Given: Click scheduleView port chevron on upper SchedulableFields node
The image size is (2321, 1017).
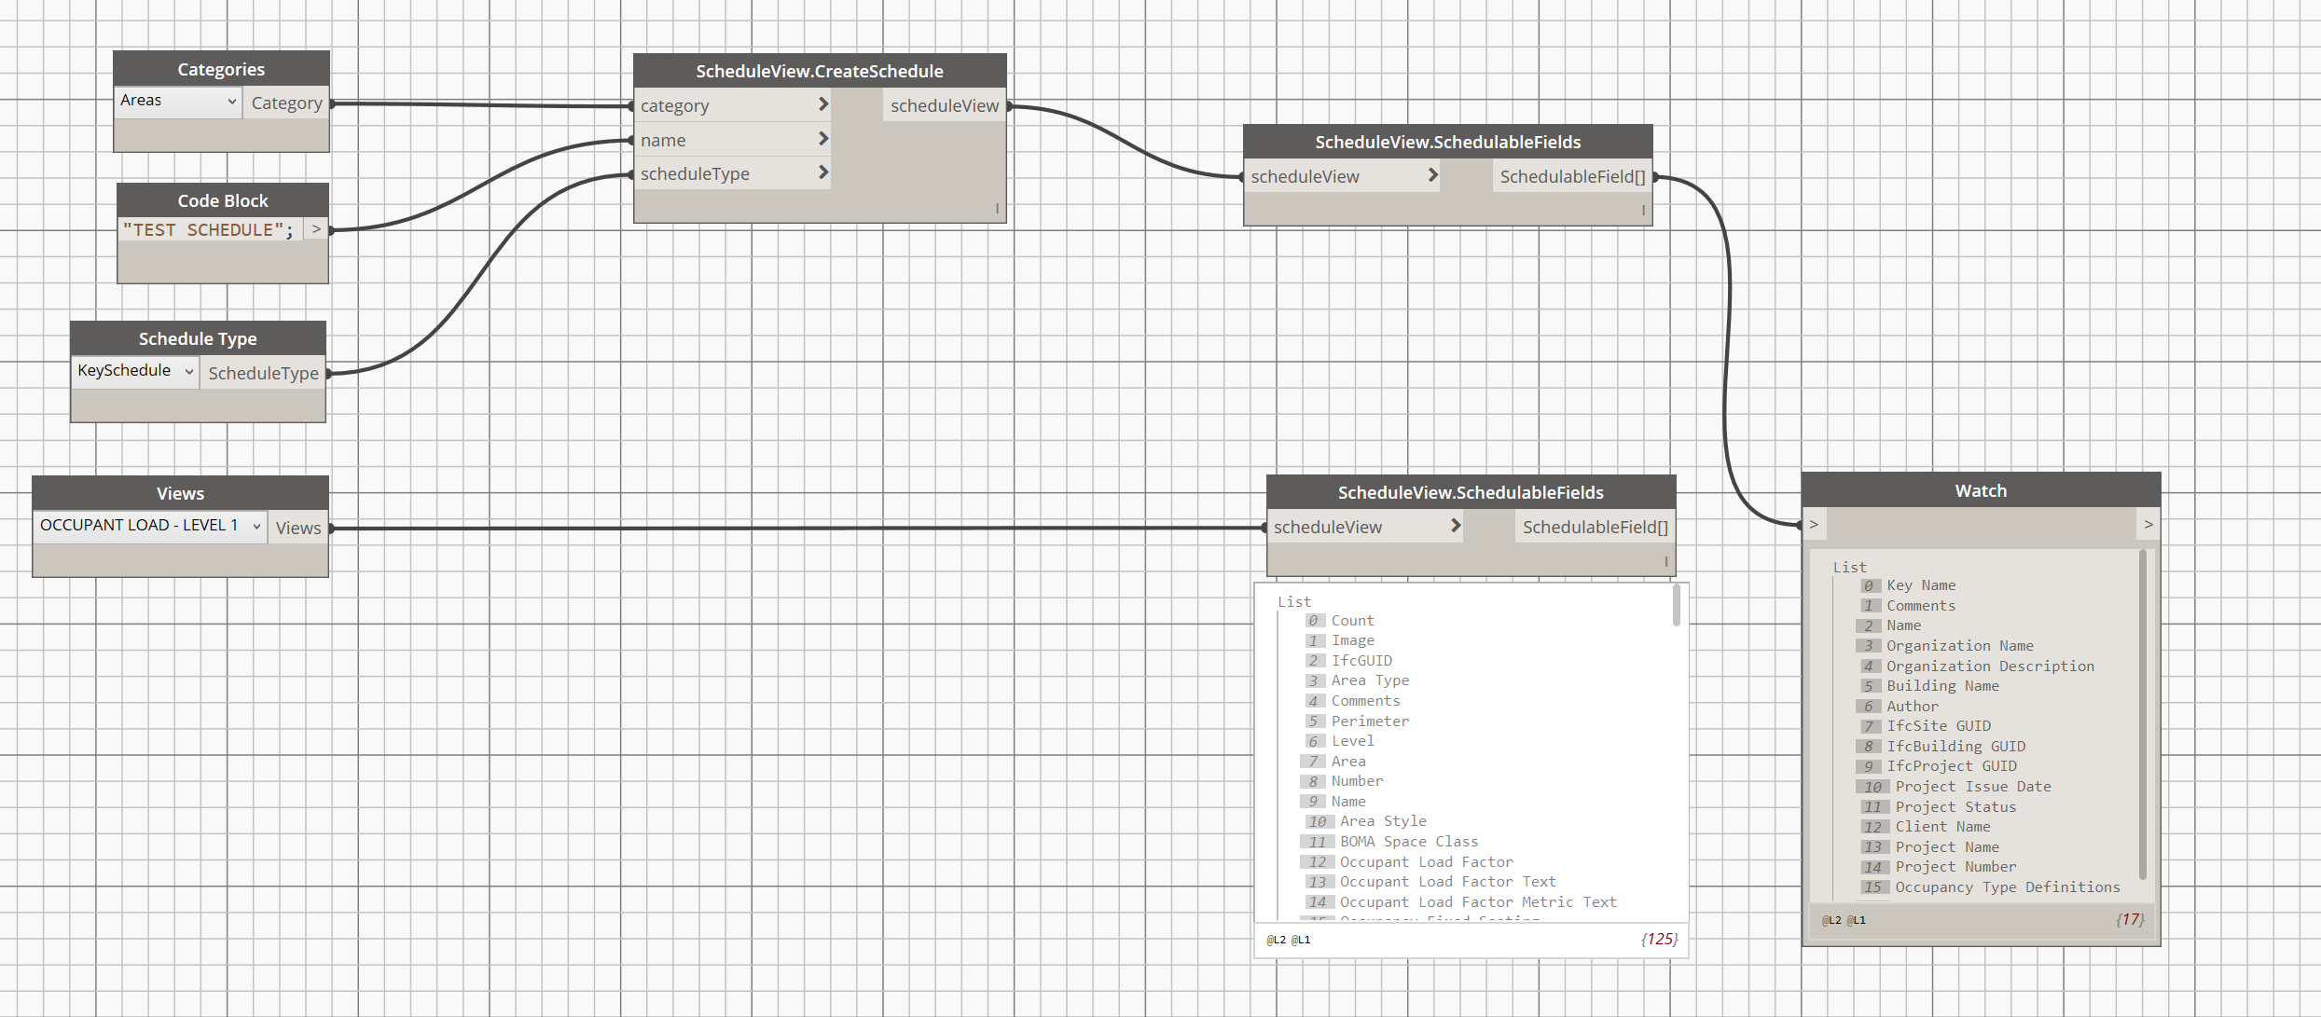Looking at the screenshot, I should click(x=1432, y=175).
